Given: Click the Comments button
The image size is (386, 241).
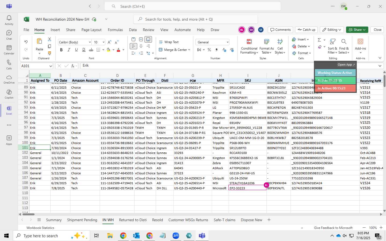Looking at the screenshot, I should (x=280, y=30).
